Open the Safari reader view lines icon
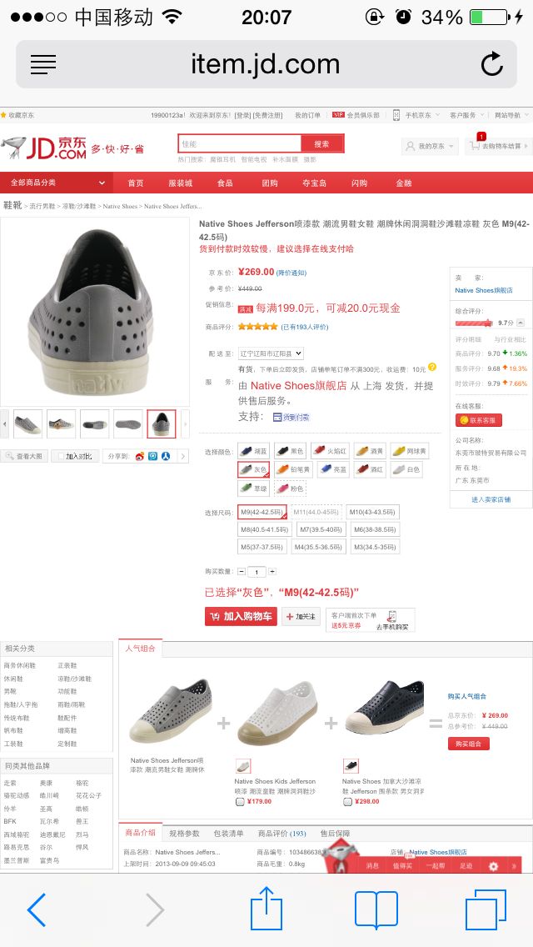 [42, 64]
